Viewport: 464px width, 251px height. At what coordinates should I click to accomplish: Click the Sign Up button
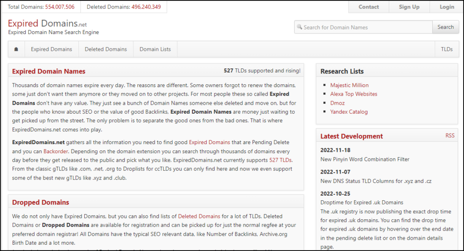click(x=409, y=7)
